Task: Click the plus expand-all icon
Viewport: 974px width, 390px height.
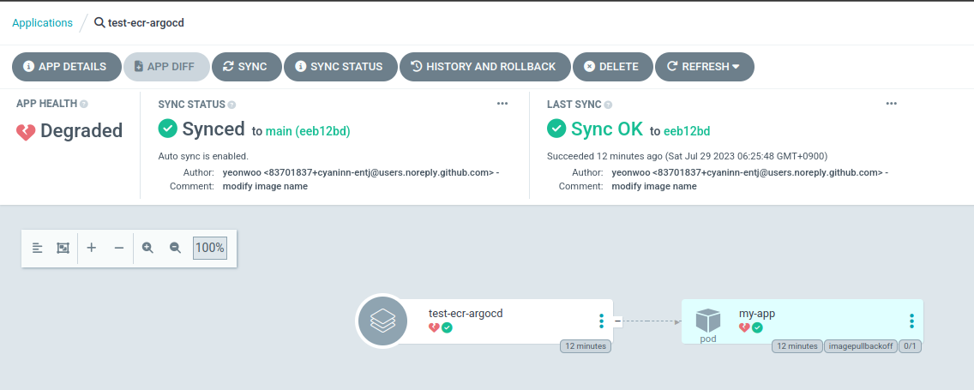Action: [91, 248]
